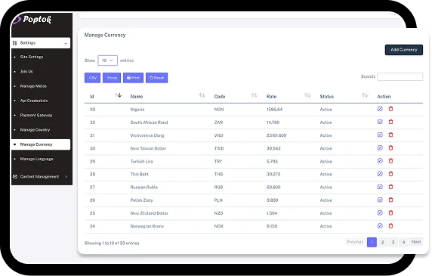Edit the Norwegian Krone entry

[380, 225]
